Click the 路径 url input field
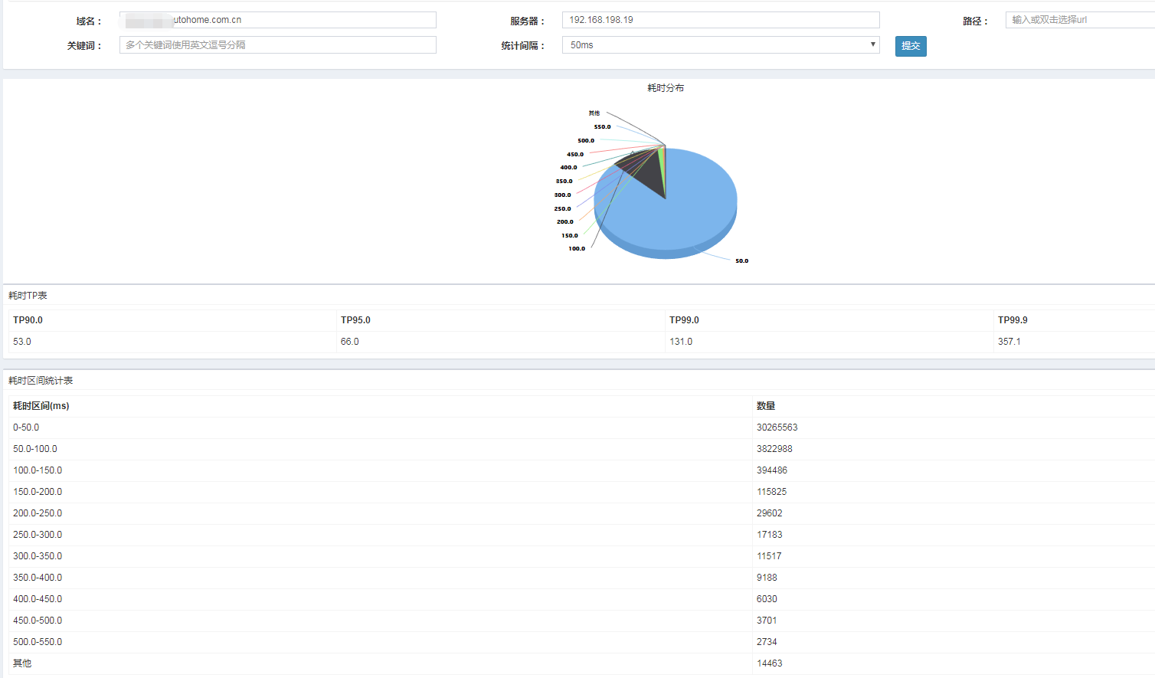1155x678 pixels. [1080, 20]
